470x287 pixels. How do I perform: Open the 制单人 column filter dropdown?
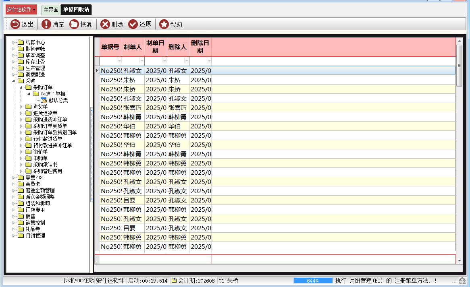click(142, 61)
